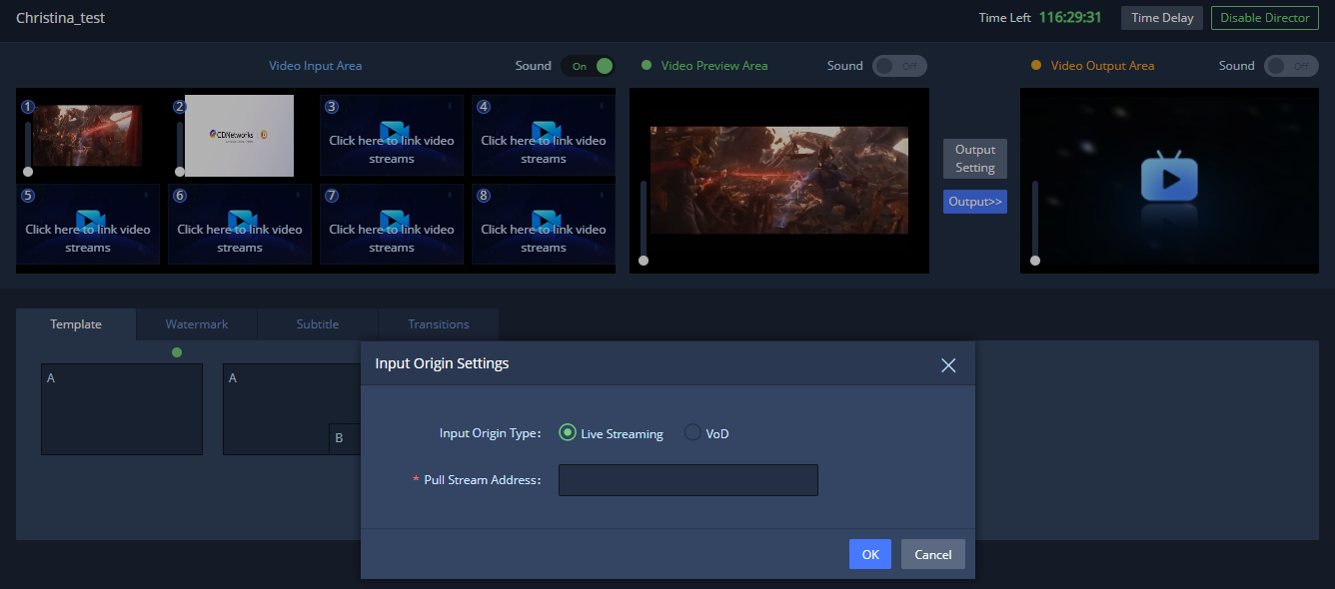Toggle the Video Preview Area sound switch
Screen dimensions: 1335x589
tap(899, 66)
